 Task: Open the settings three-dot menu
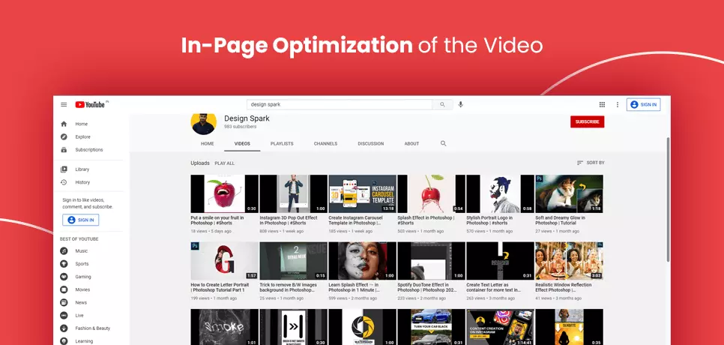(x=618, y=105)
